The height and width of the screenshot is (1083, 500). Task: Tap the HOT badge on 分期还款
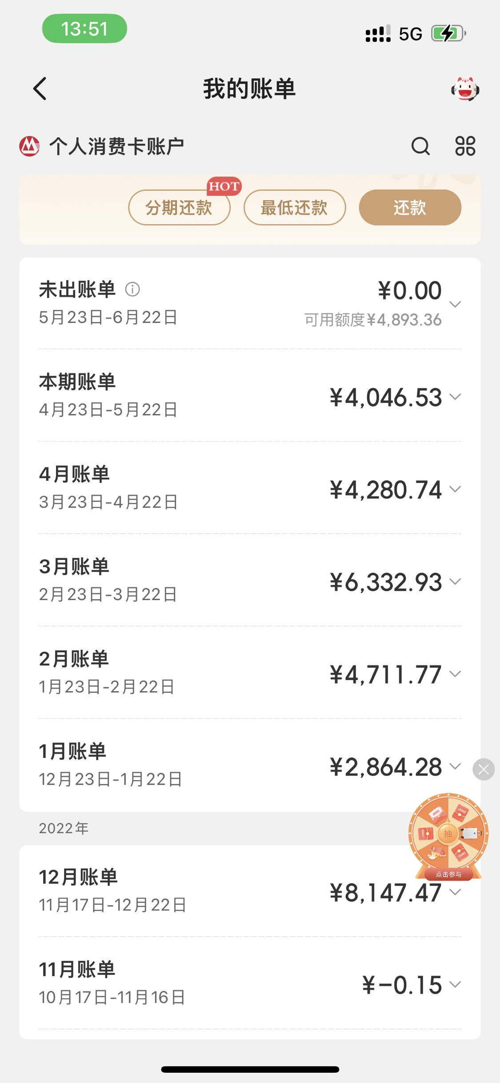point(224,186)
